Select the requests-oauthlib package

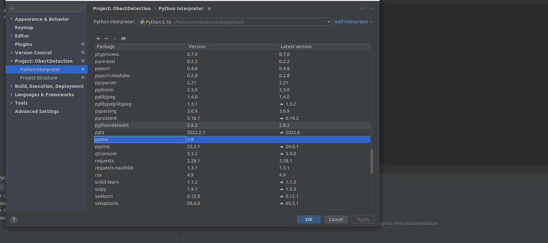[232, 168]
